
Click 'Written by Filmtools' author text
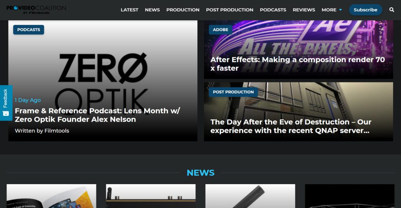click(x=42, y=131)
